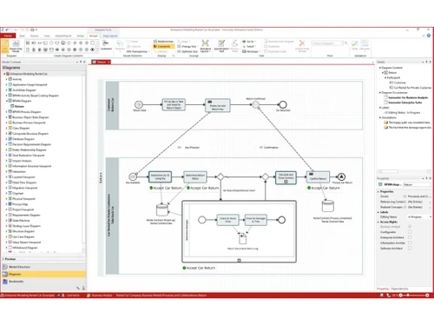
Task: Collapse the Access Rights properties section
Action: click(378, 222)
